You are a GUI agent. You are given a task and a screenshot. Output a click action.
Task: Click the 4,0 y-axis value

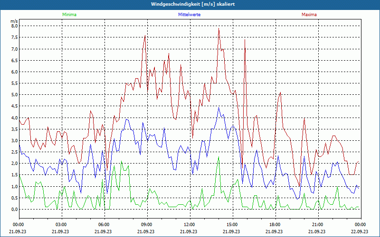tap(15, 118)
